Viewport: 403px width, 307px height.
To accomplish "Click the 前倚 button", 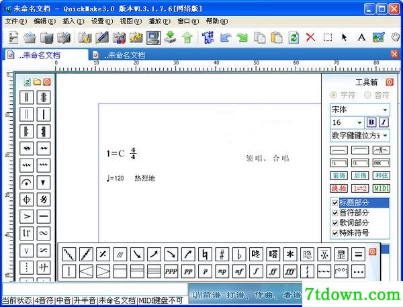I will (x=339, y=175).
